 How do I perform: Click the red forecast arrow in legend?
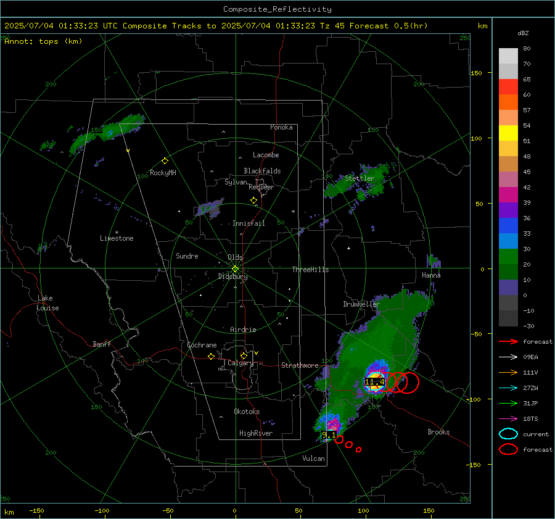pos(508,341)
